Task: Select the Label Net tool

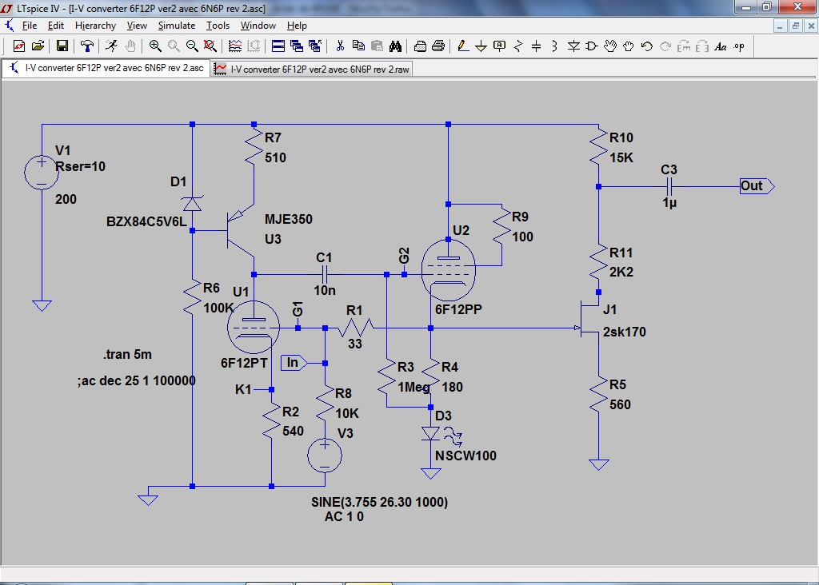Action: tap(499, 46)
